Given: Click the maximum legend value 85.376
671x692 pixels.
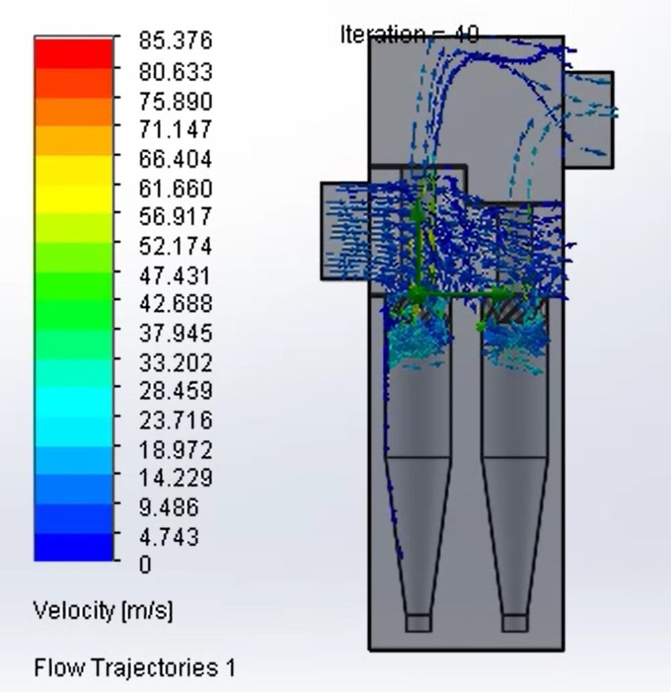Looking at the screenshot, I should pos(175,41).
